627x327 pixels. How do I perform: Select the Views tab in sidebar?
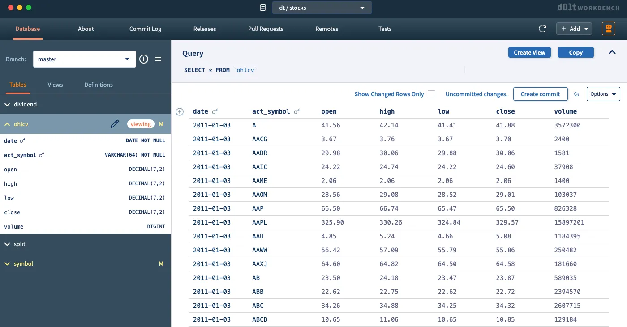tap(55, 85)
